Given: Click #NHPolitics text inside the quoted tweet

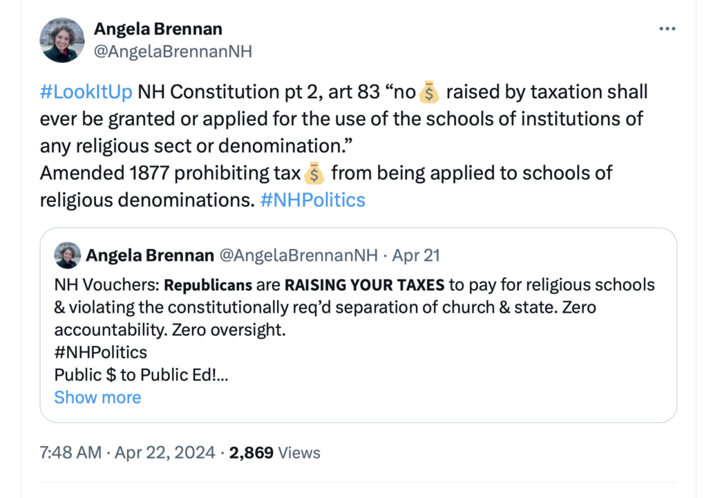Looking at the screenshot, I should (x=101, y=352).
